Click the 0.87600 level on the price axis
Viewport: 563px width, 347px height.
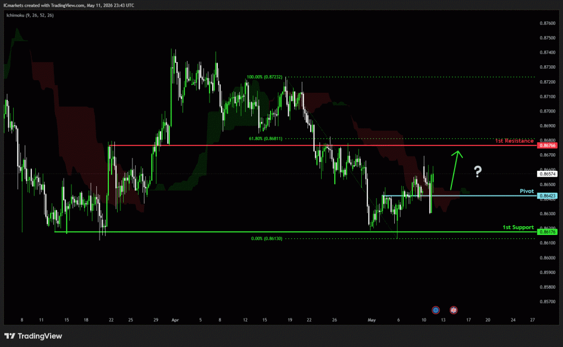point(547,23)
